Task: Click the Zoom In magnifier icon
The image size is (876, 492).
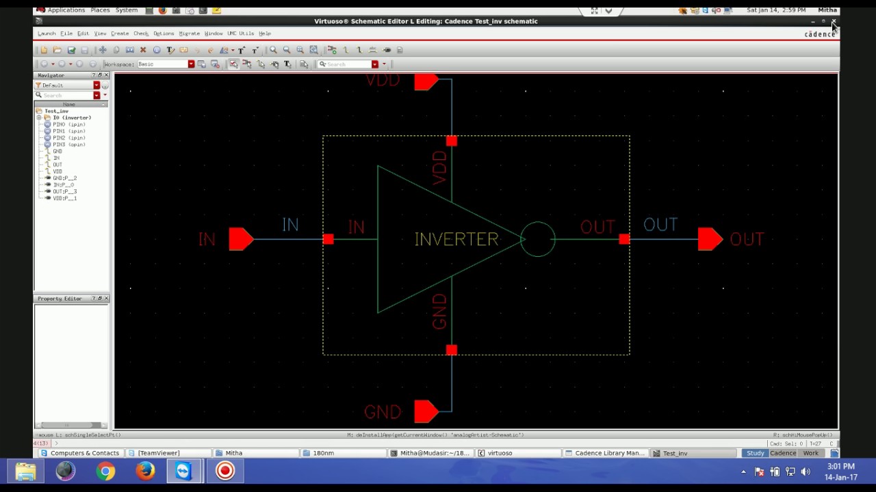Action: [273, 50]
